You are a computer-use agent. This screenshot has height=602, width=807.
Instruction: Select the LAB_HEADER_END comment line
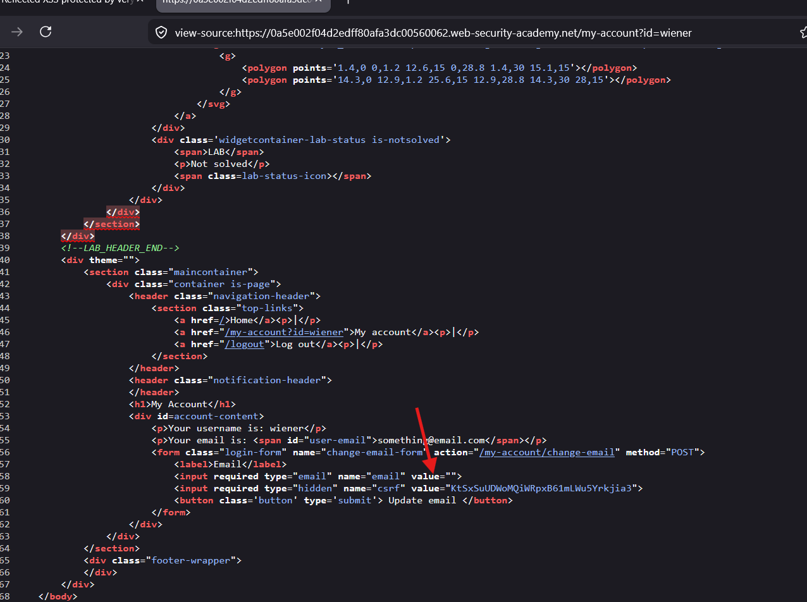coord(120,248)
